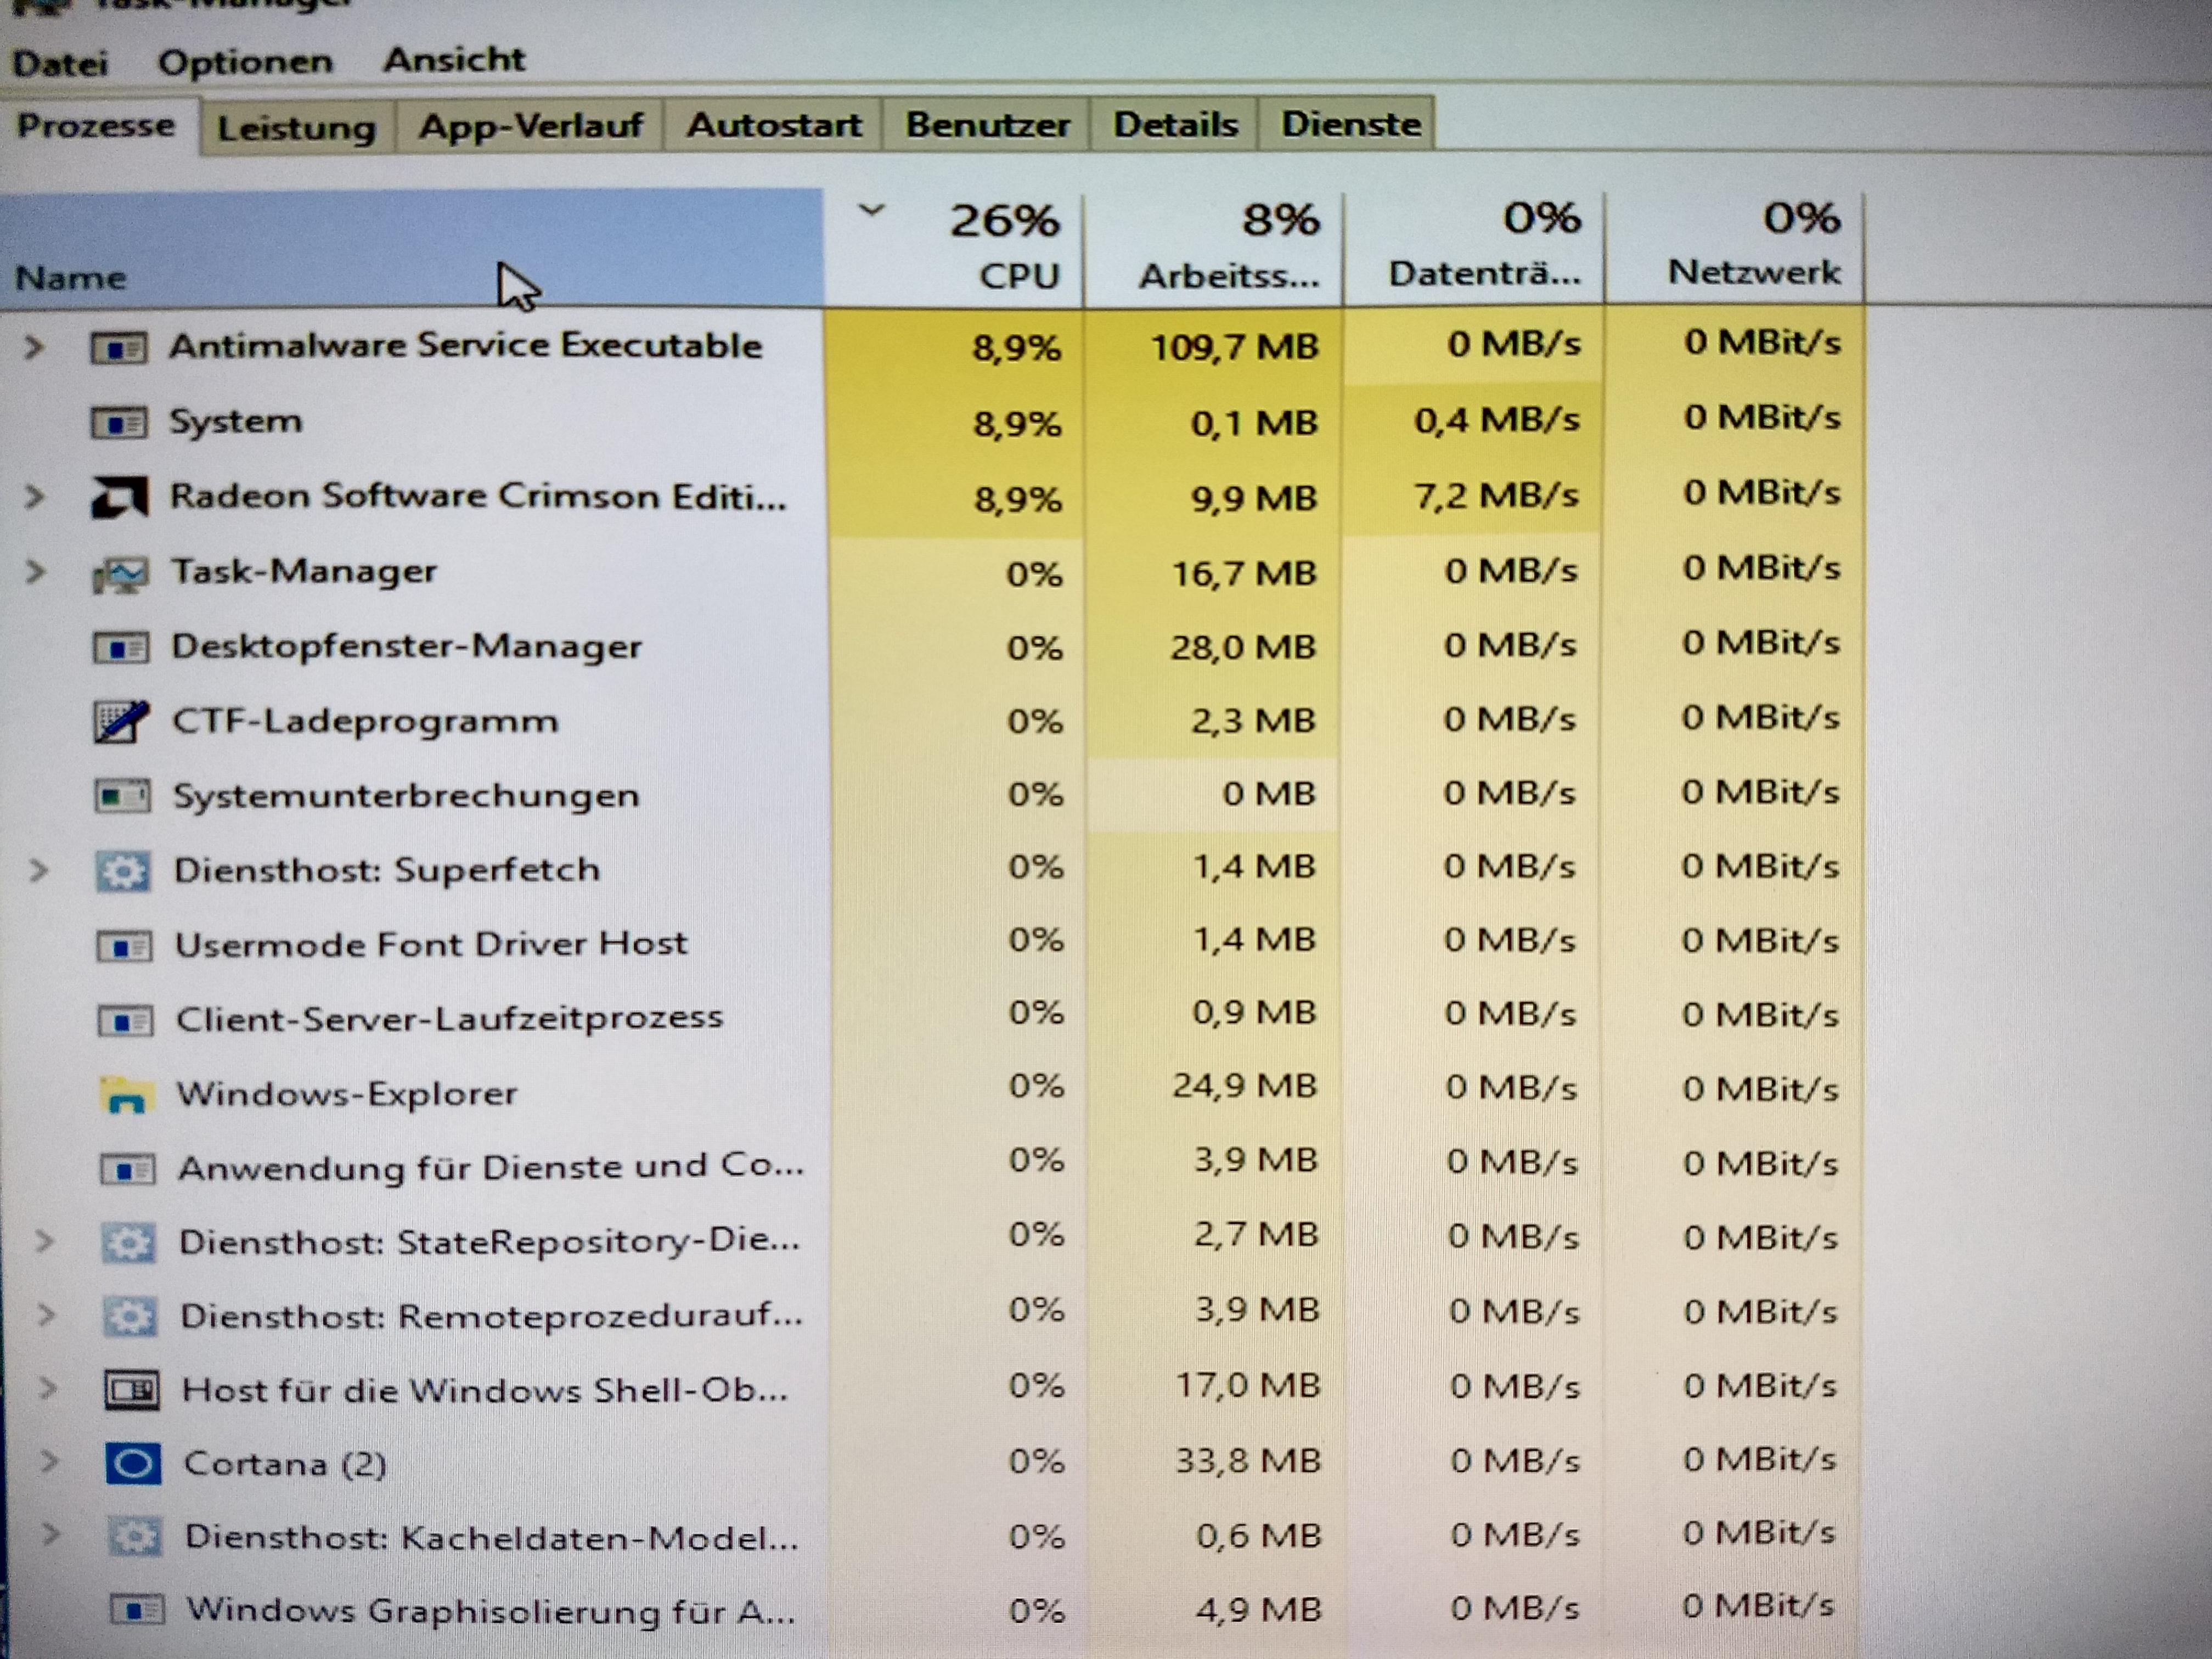Expand the Radeon Software Crimson row
Viewport: 2212px width, 1659px height.
coord(34,496)
